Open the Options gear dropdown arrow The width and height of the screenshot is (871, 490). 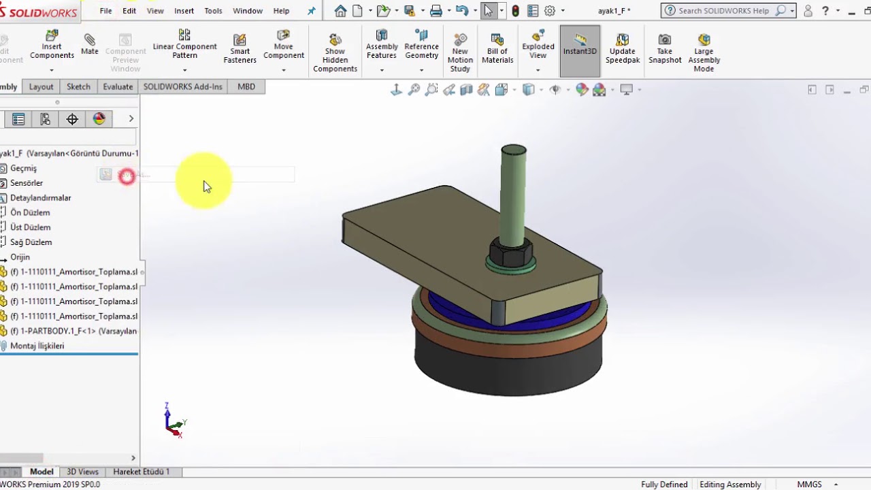point(562,11)
